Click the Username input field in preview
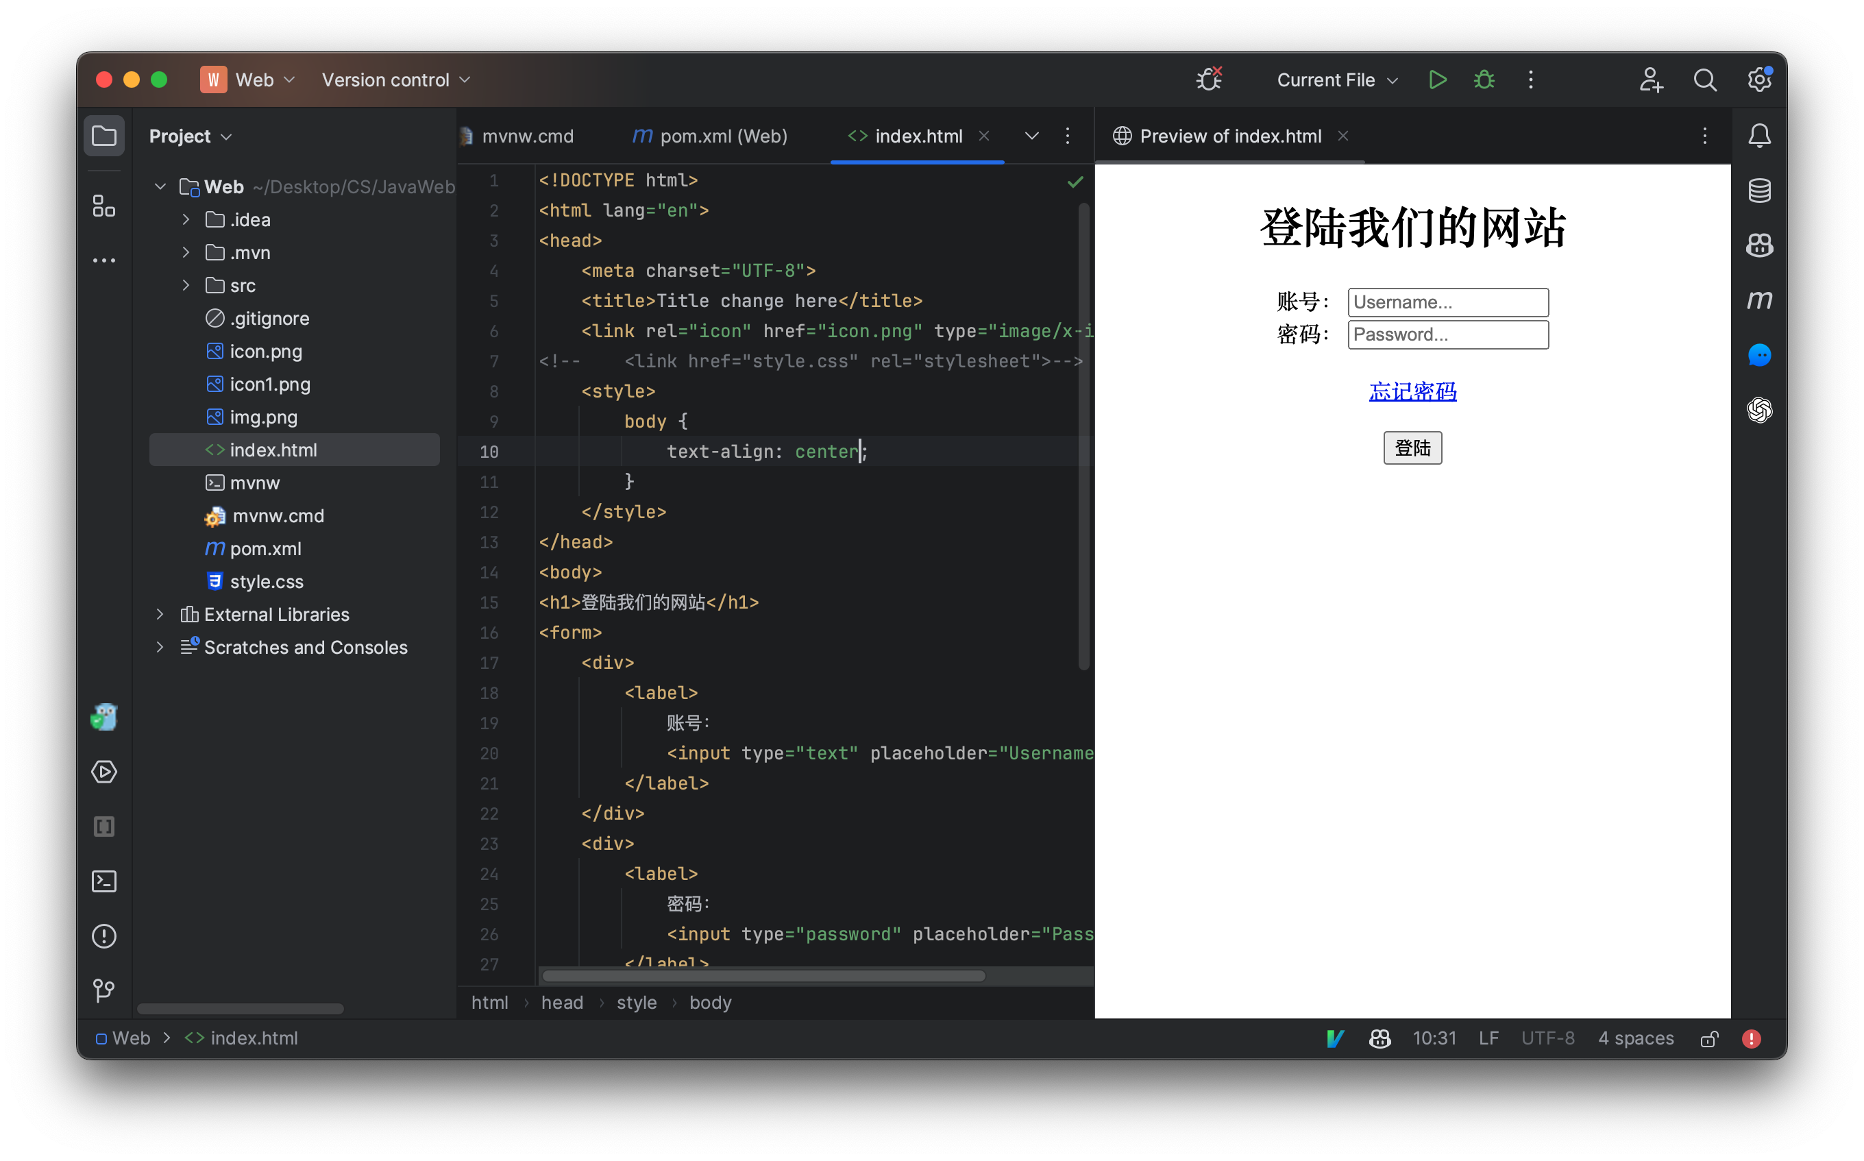This screenshot has height=1161, width=1864. [1447, 302]
